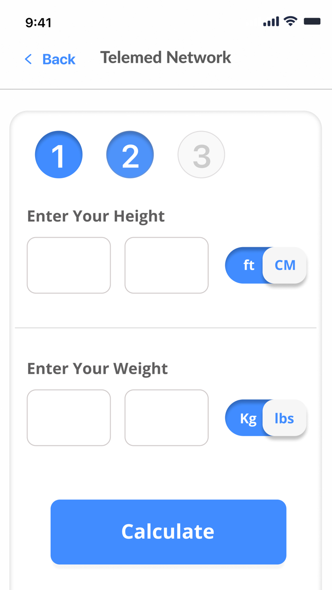
Task: Select step 2 circle indicator
Action: tap(130, 154)
